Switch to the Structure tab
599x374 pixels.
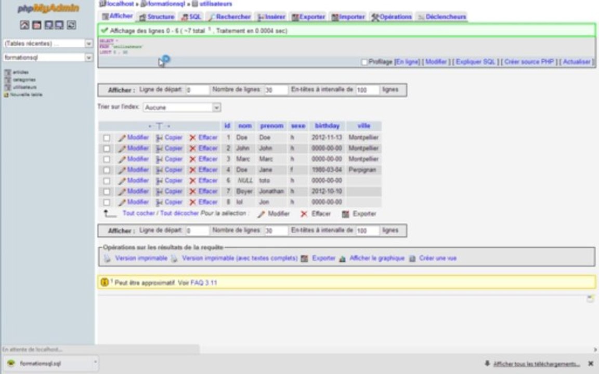157,17
